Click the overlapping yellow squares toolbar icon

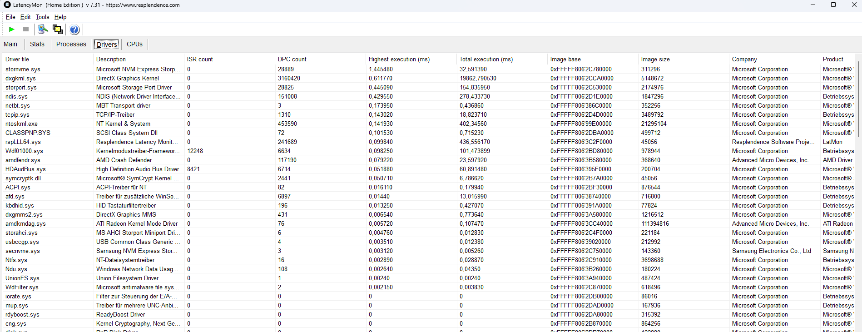tap(58, 30)
